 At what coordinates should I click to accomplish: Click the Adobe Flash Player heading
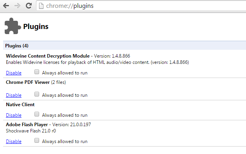(x=27, y=125)
